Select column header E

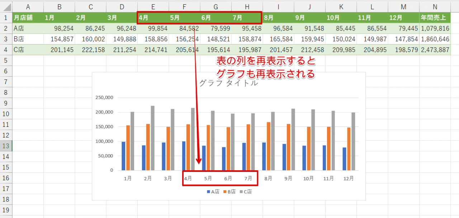(153, 7)
